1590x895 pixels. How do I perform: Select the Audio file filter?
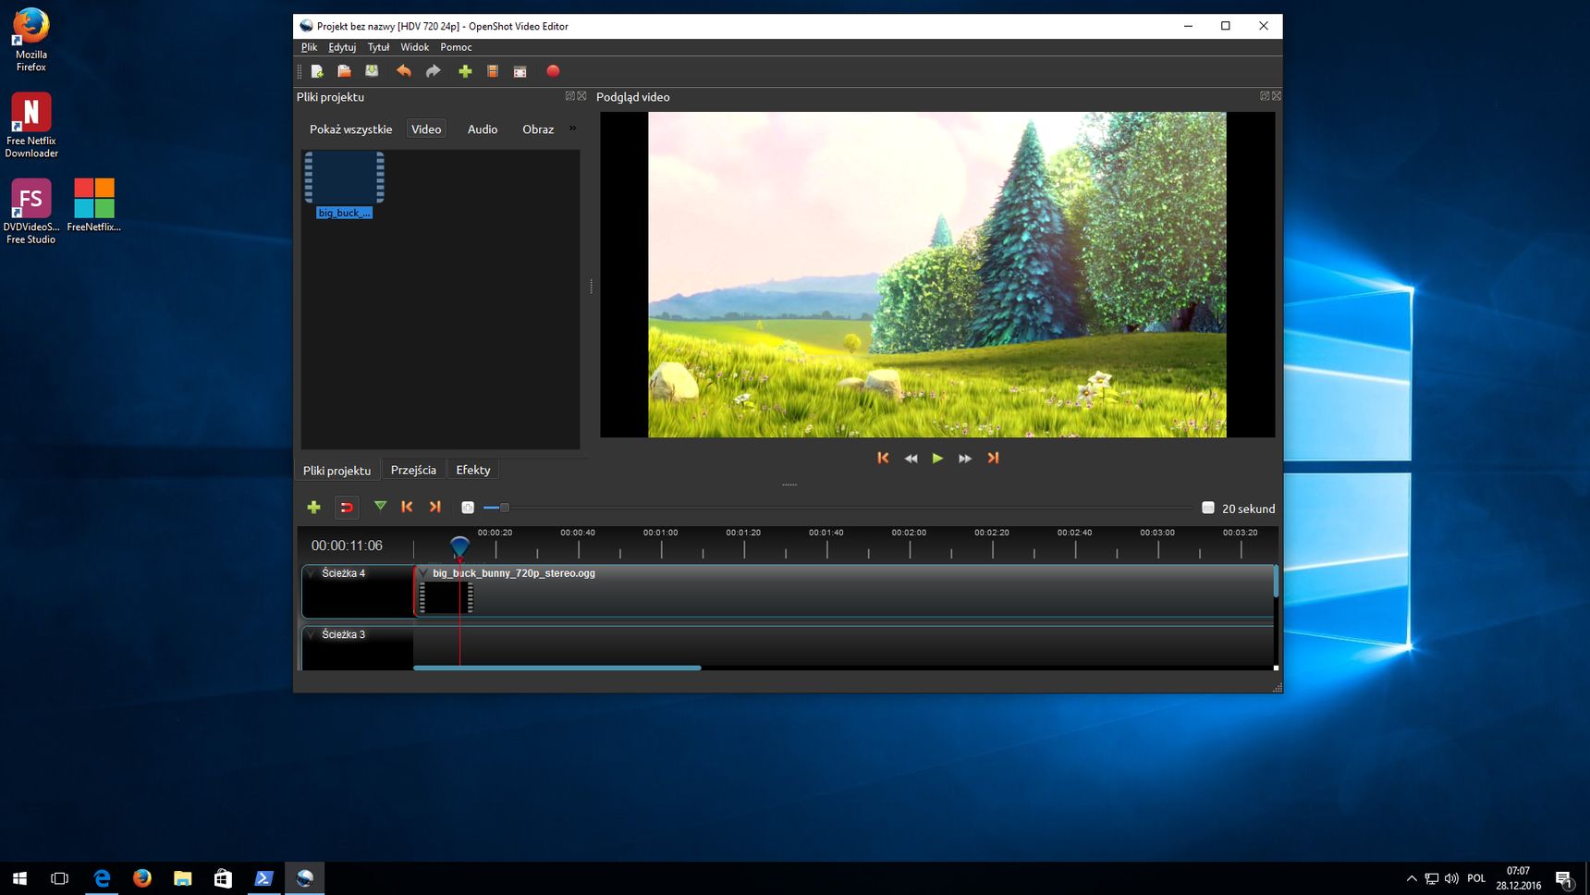483,129
